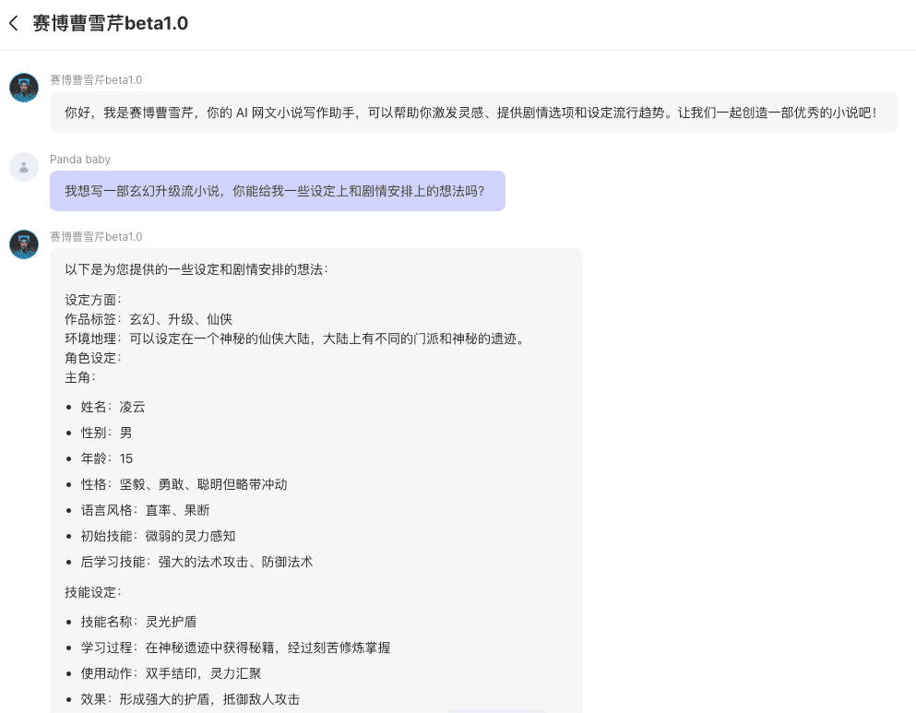
Task: Click the 姓名：凌云 bullet item
Action: (x=113, y=407)
